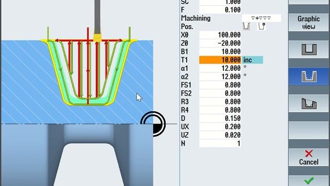
Task: Click the Machining label text
Action: [196, 19]
